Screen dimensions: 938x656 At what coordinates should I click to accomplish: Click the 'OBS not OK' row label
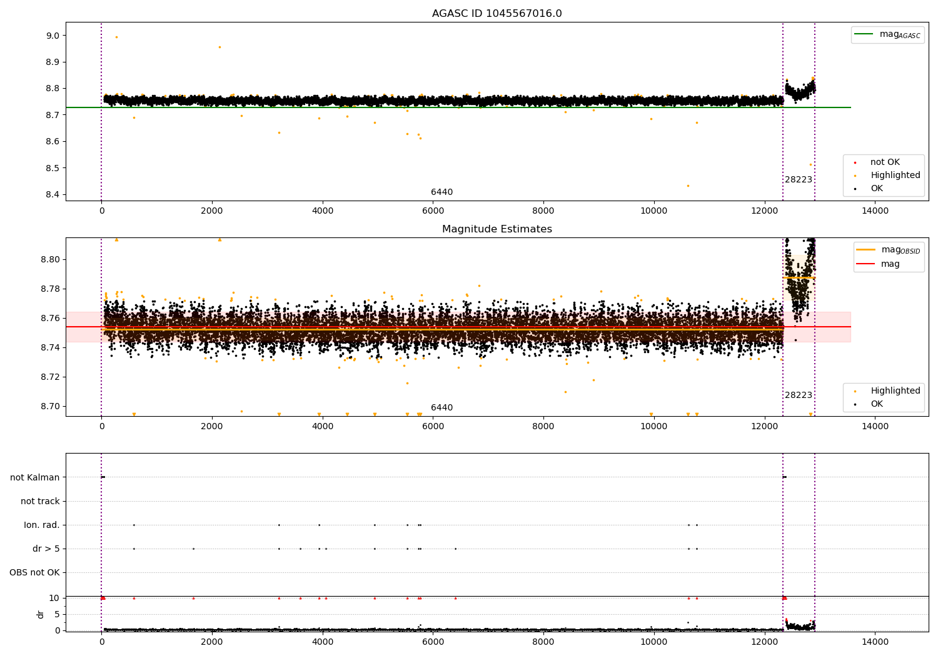(x=35, y=573)
